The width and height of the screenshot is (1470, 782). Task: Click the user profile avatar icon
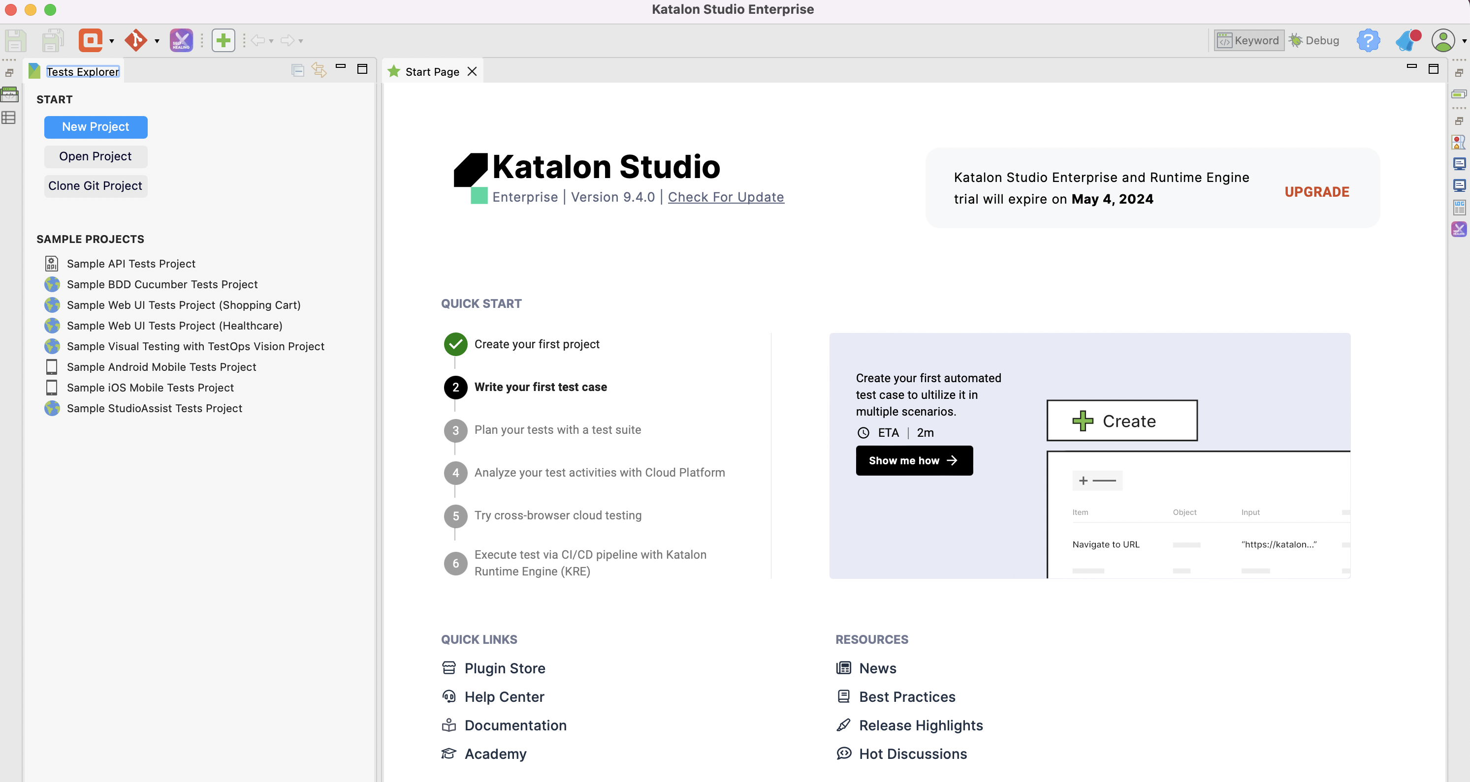1443,40
